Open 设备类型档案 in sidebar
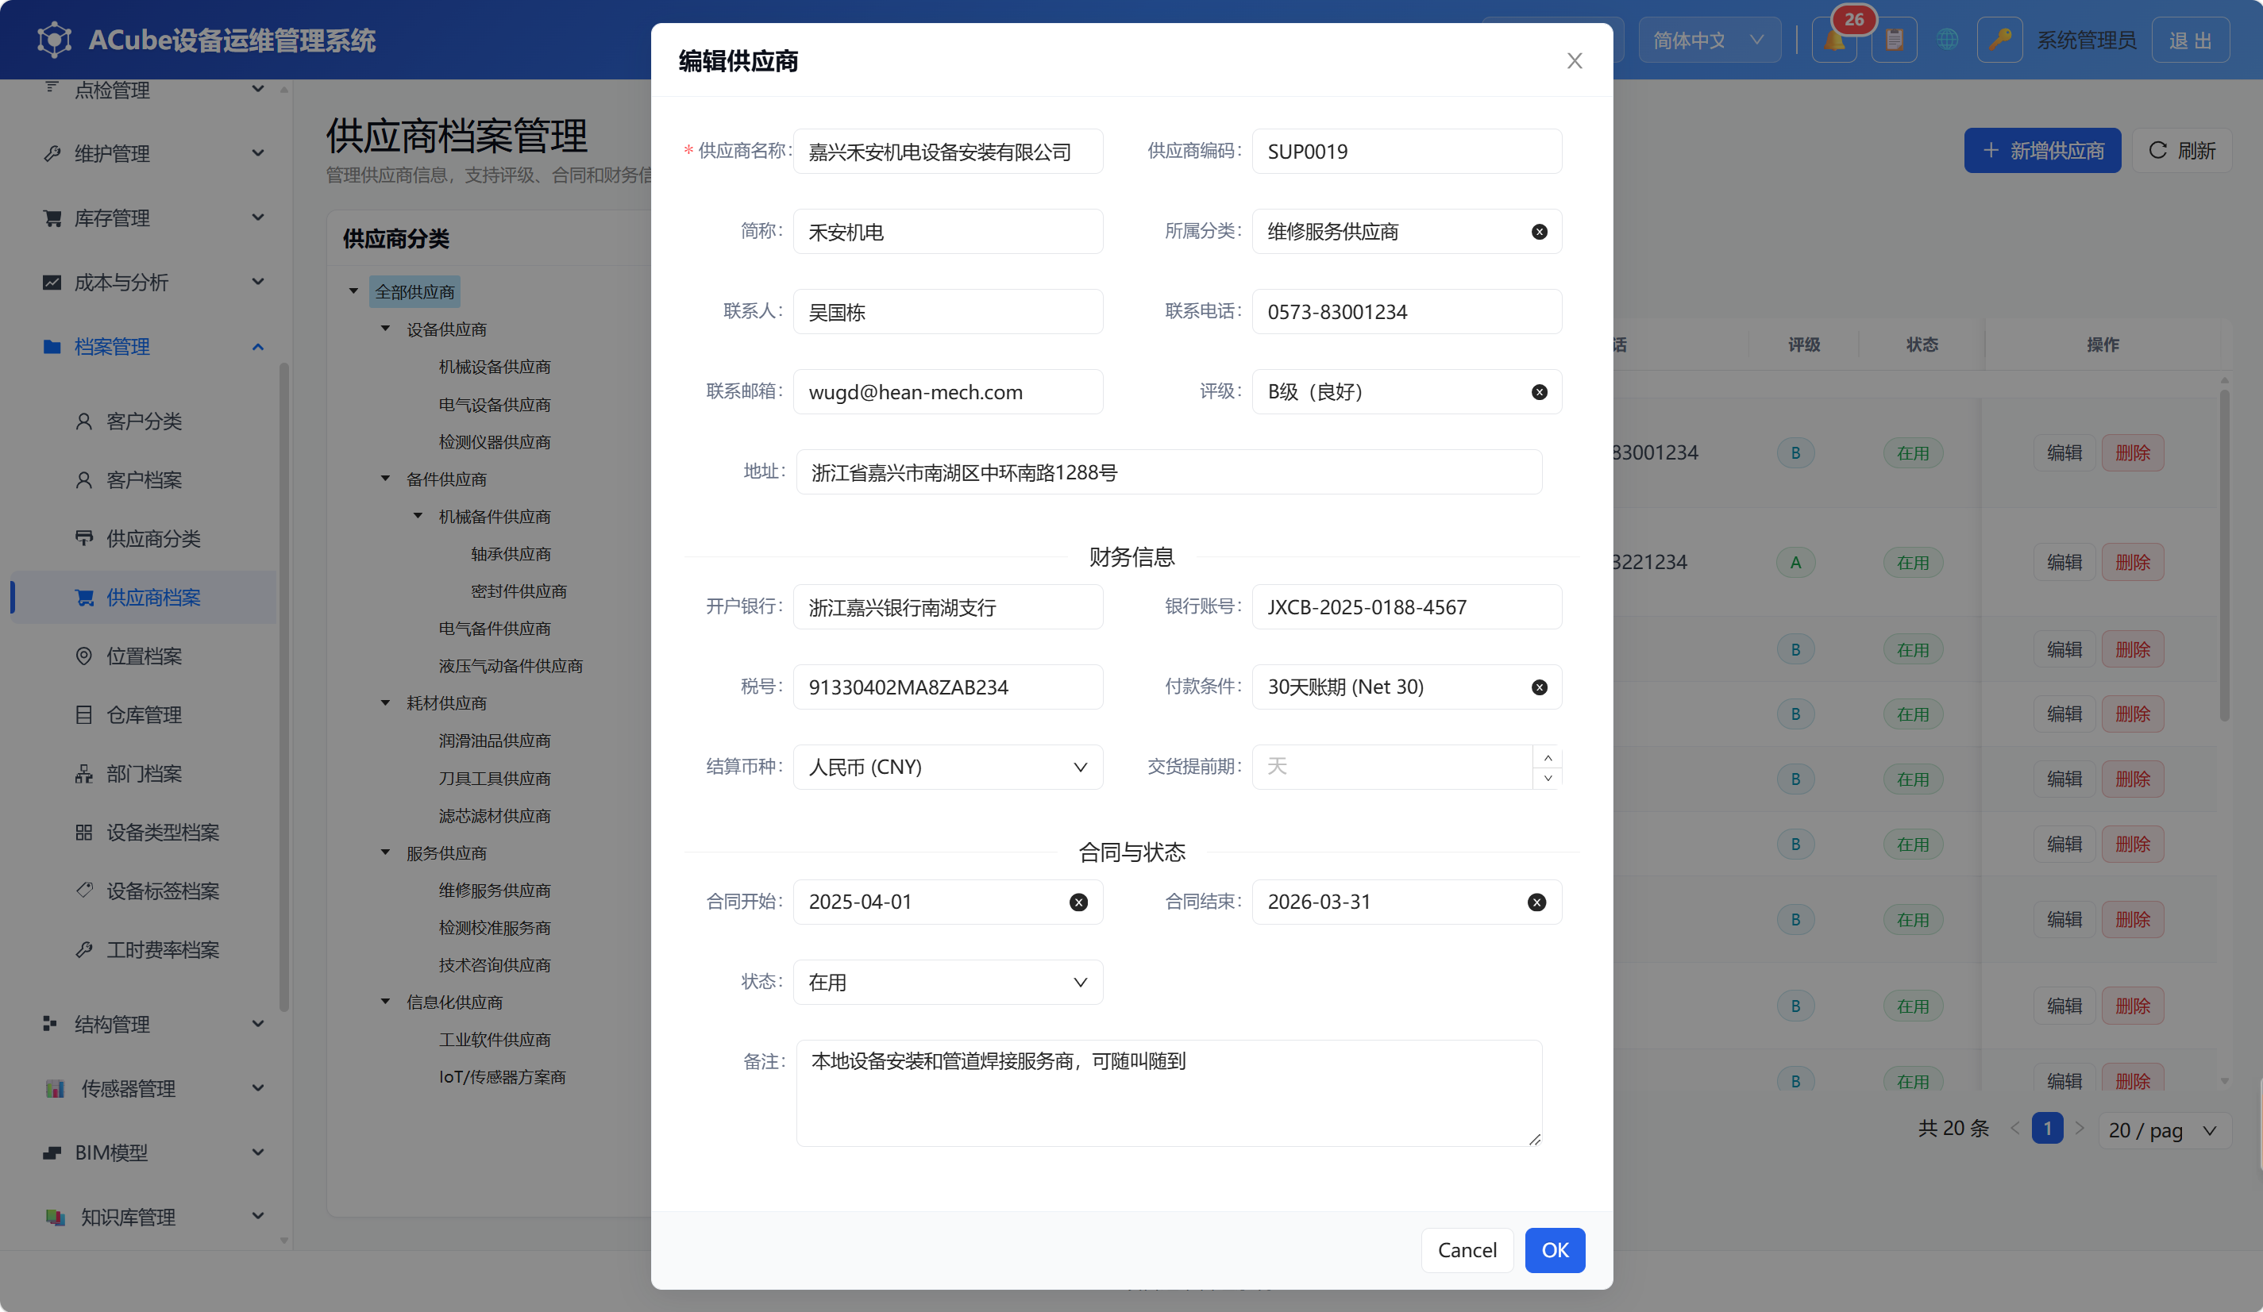 click(x=144, y=833)
